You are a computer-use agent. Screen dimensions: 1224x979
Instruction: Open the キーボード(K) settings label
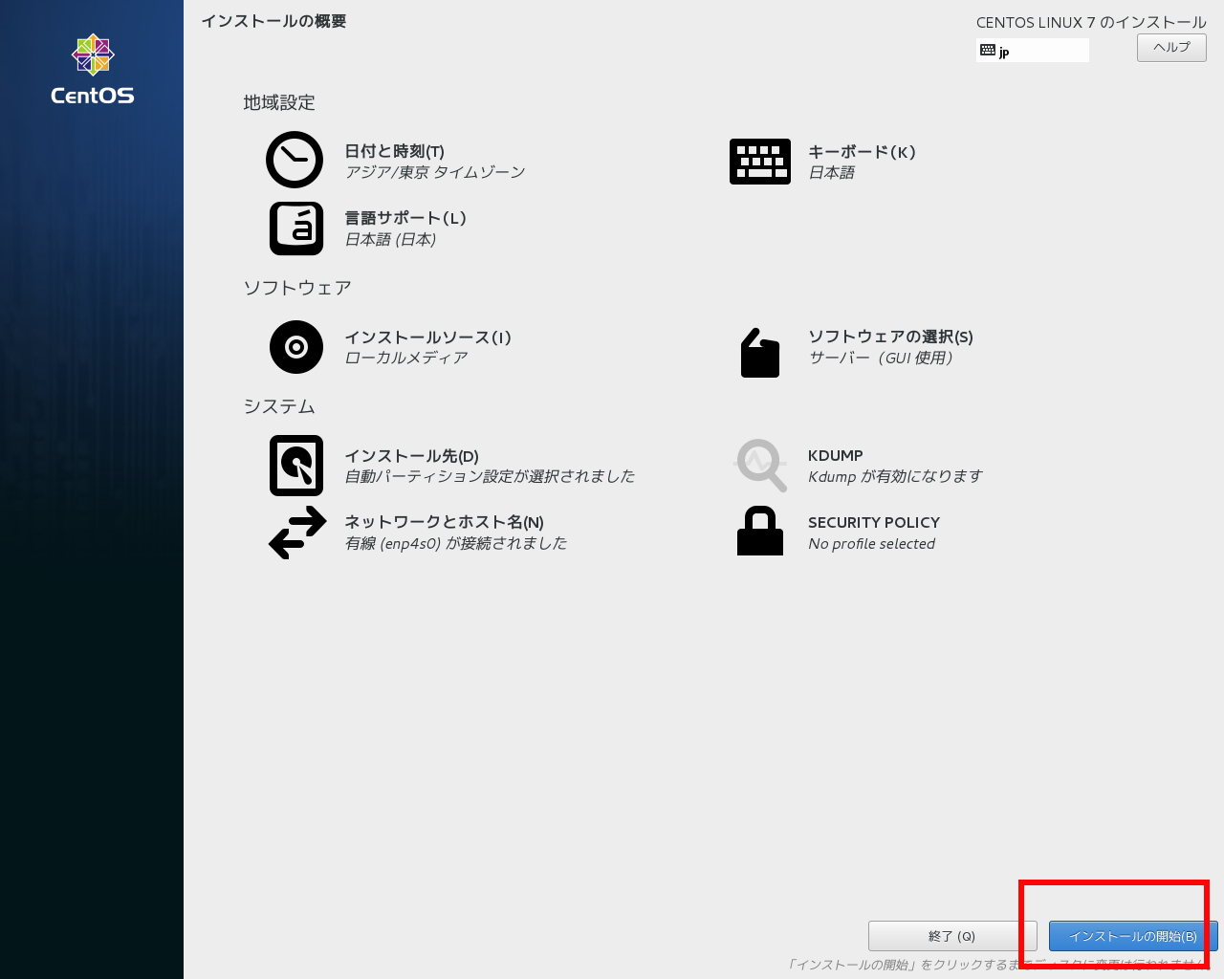coord(862,152)
